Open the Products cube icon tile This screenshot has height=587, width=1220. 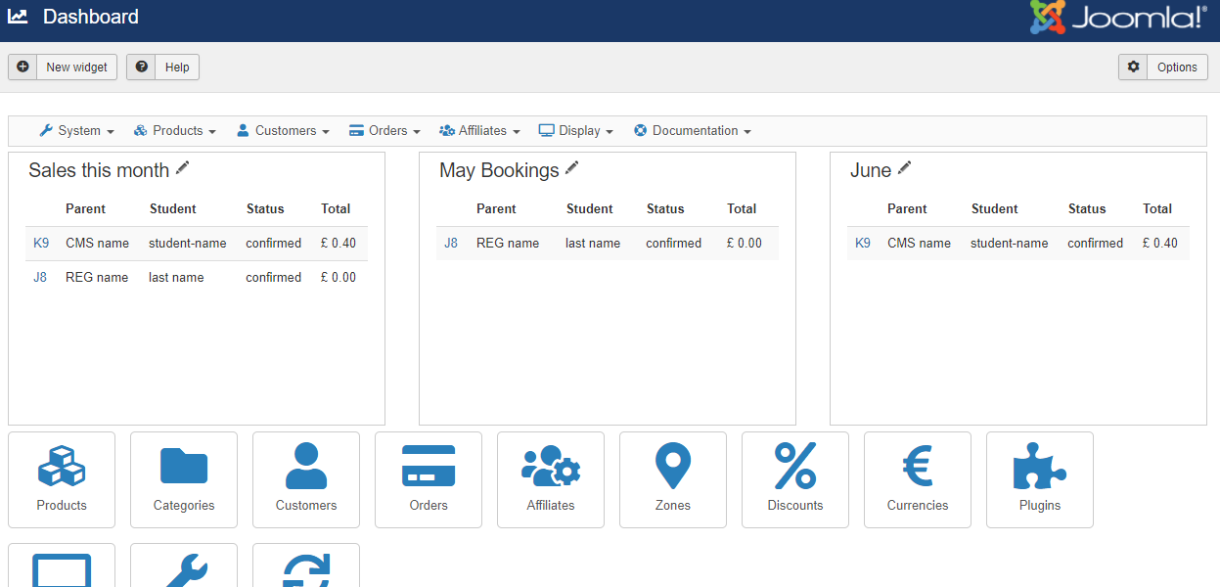[62, 479]
